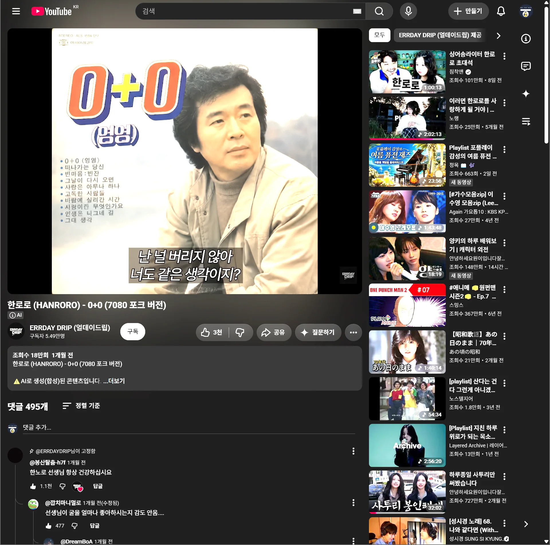This screenshot has height=545, width=550.
Task: Open the info panel icon in side rail
Action: coord(526,39)
